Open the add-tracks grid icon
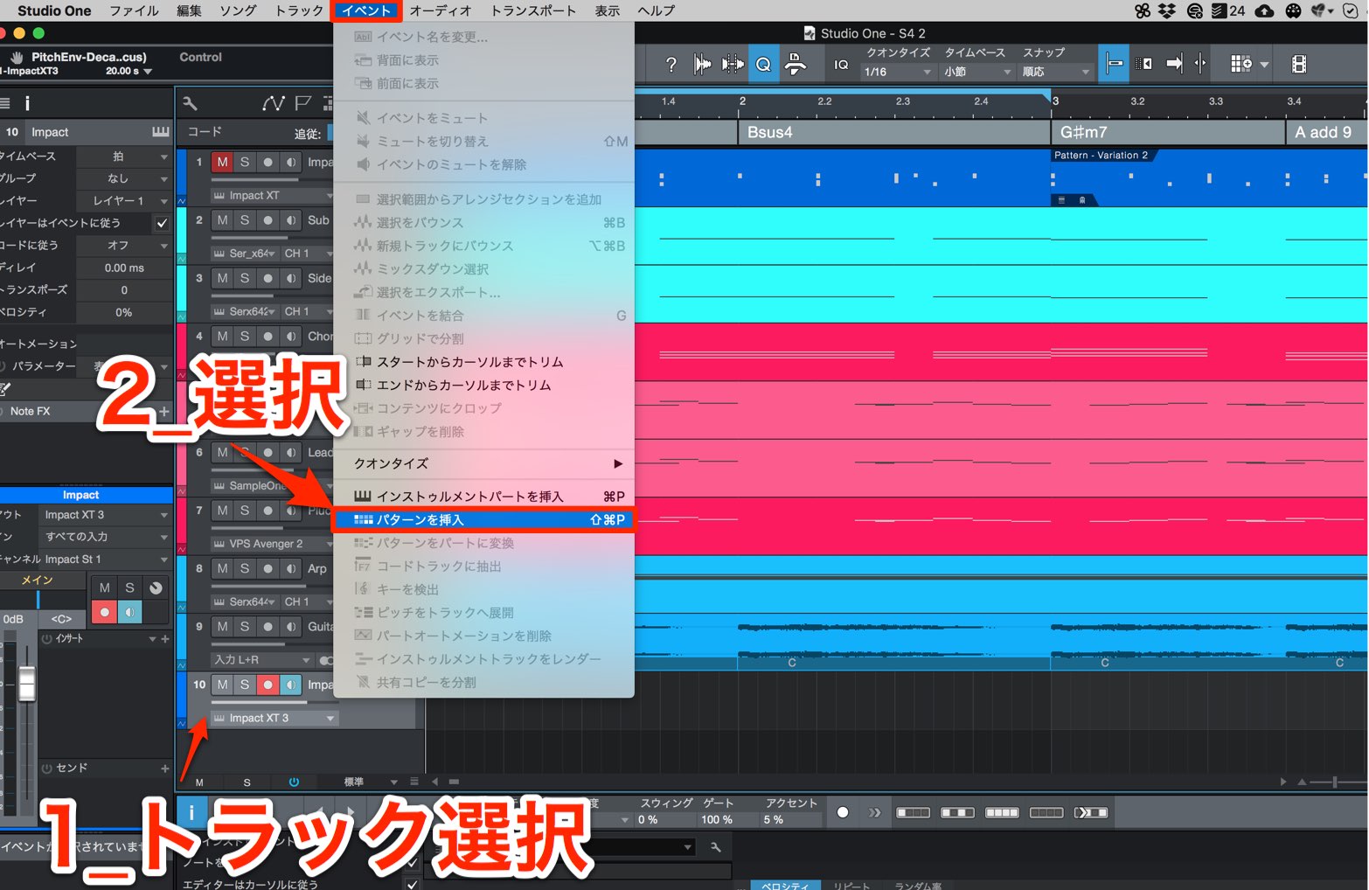This screenshot has width=1369, height=890. coord(1241,64)
